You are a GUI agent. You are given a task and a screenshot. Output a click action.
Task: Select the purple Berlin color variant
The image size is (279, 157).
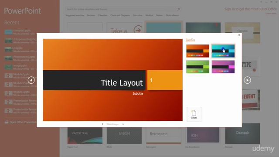coord(223,67)
